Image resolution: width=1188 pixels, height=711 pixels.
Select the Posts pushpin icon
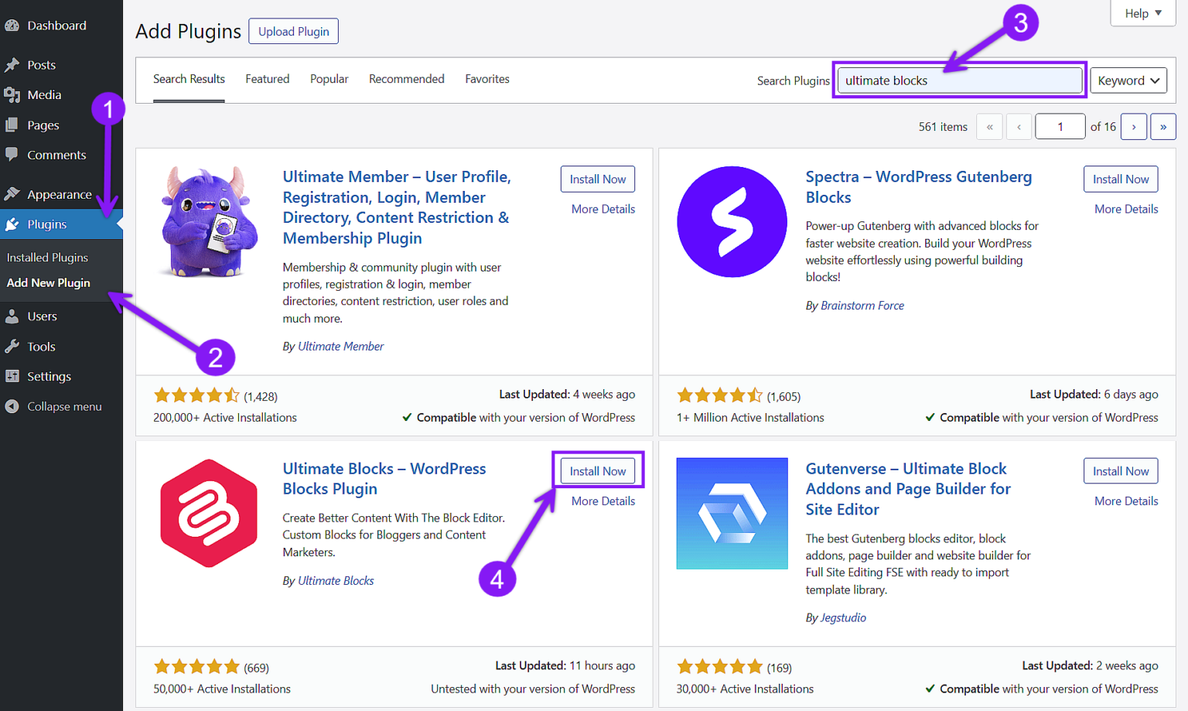[12, 64]
